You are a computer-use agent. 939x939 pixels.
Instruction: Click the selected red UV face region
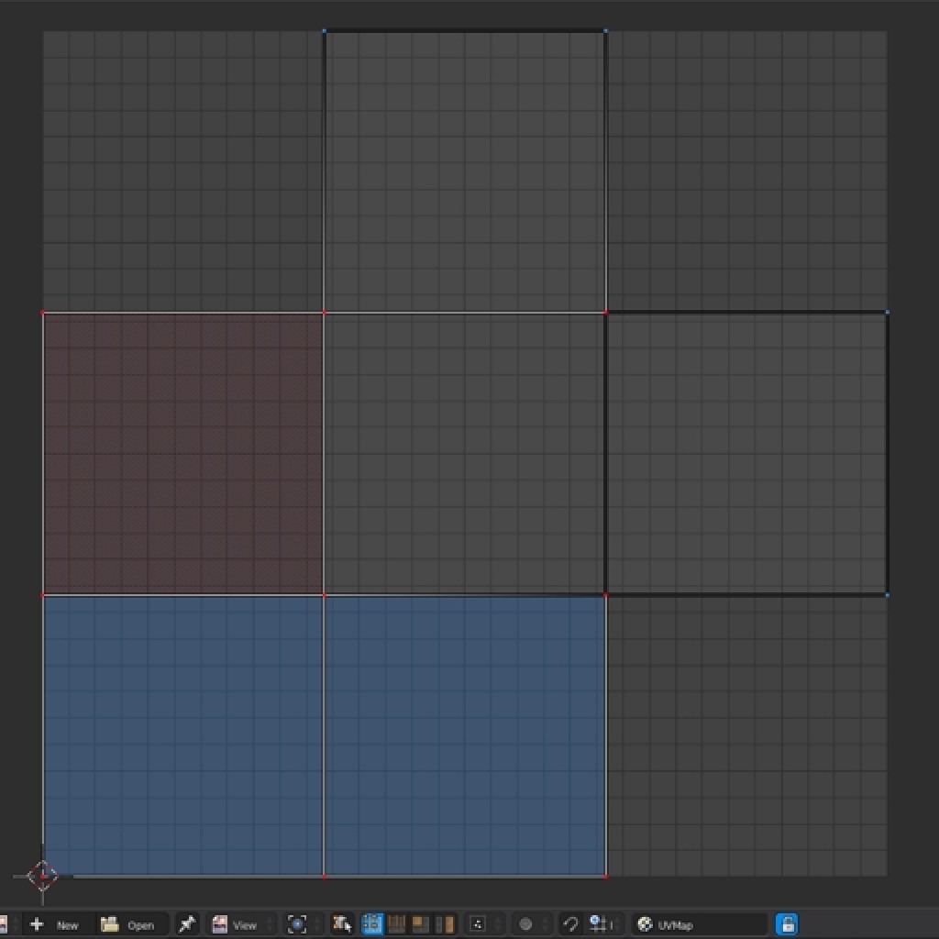[183, 449]
